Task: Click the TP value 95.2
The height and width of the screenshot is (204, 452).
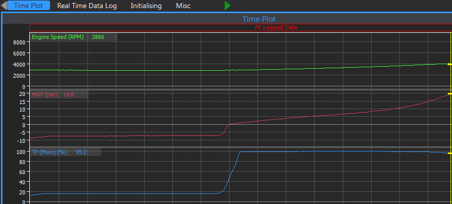Action: coord(81,152)
